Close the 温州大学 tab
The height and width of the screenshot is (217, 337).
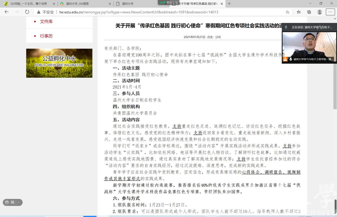165,4
